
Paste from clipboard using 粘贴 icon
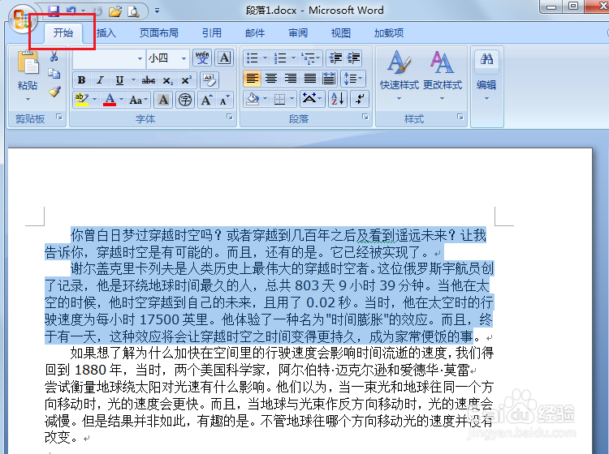point(28,63)
